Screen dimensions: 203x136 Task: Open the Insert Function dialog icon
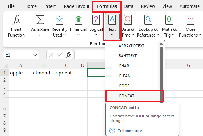click(16, 20)
